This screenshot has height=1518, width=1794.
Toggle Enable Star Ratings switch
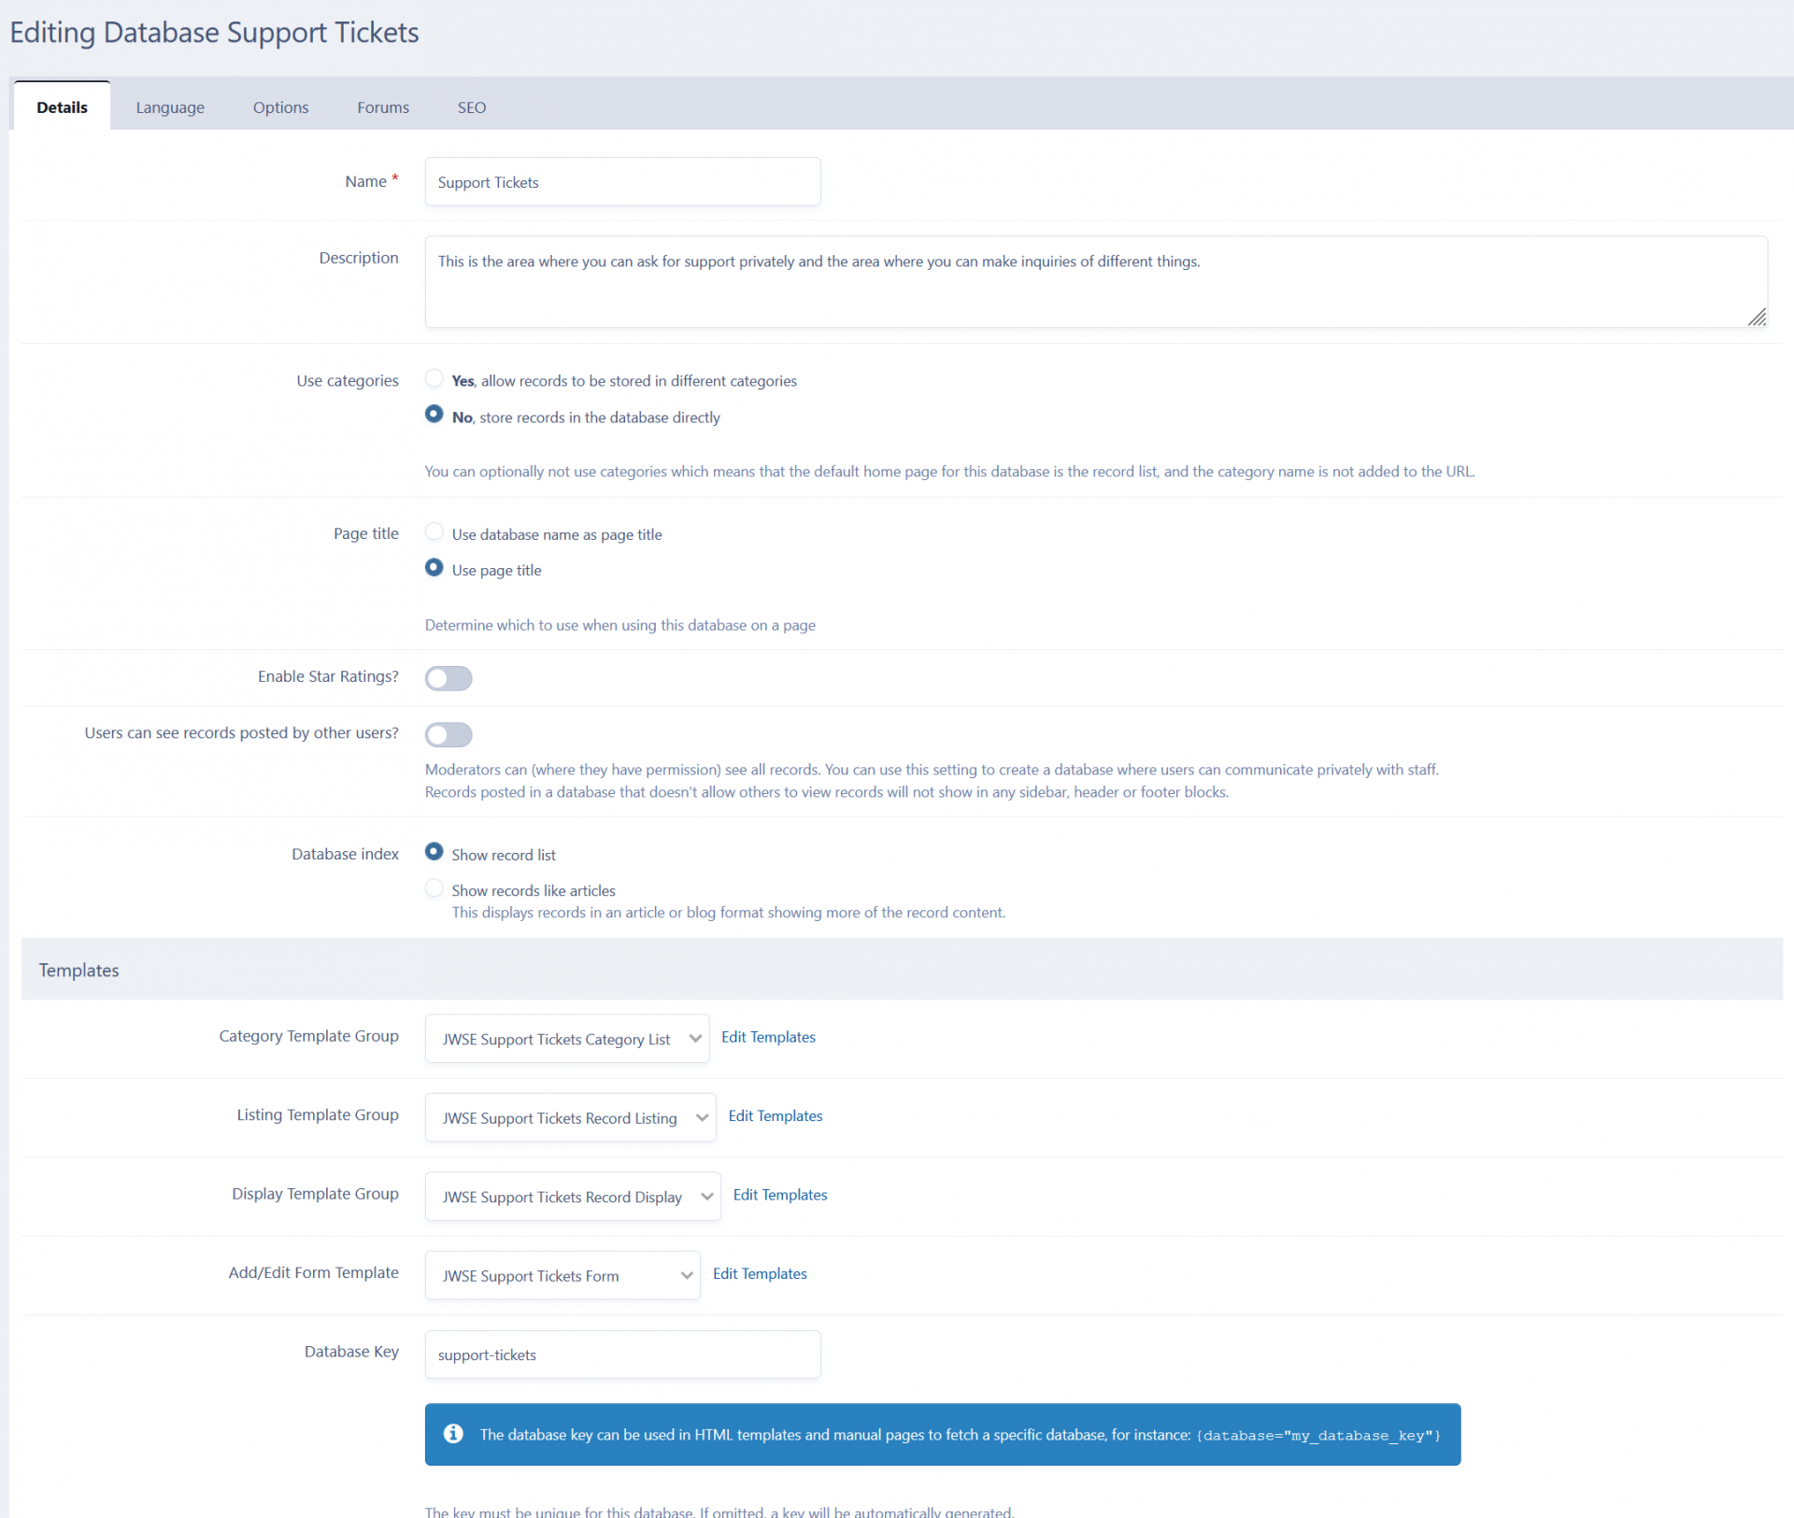448,678
